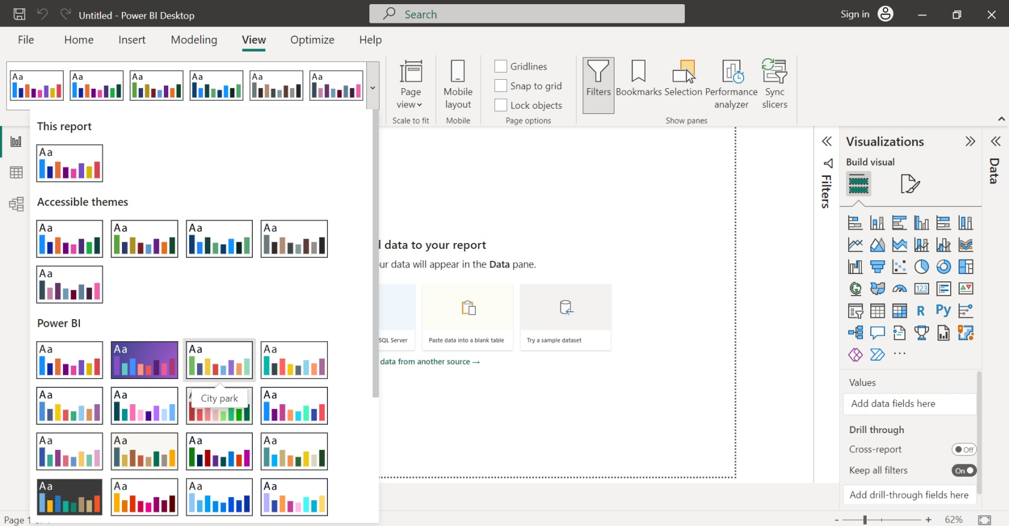Apply the purple background theme
This screenshot has height=526, width=1009.
(x=145, y=360)
